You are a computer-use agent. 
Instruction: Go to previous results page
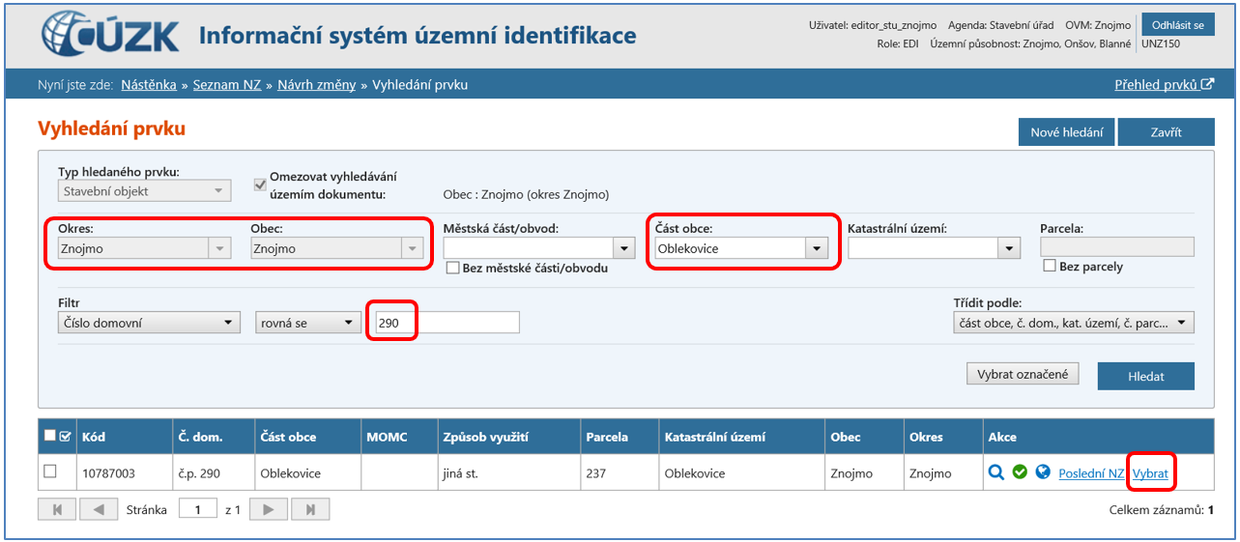[98, 509]
